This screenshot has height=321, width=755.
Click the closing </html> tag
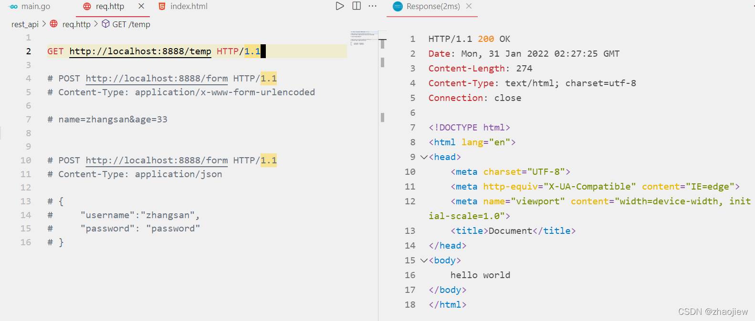click(x=447, y=305)
